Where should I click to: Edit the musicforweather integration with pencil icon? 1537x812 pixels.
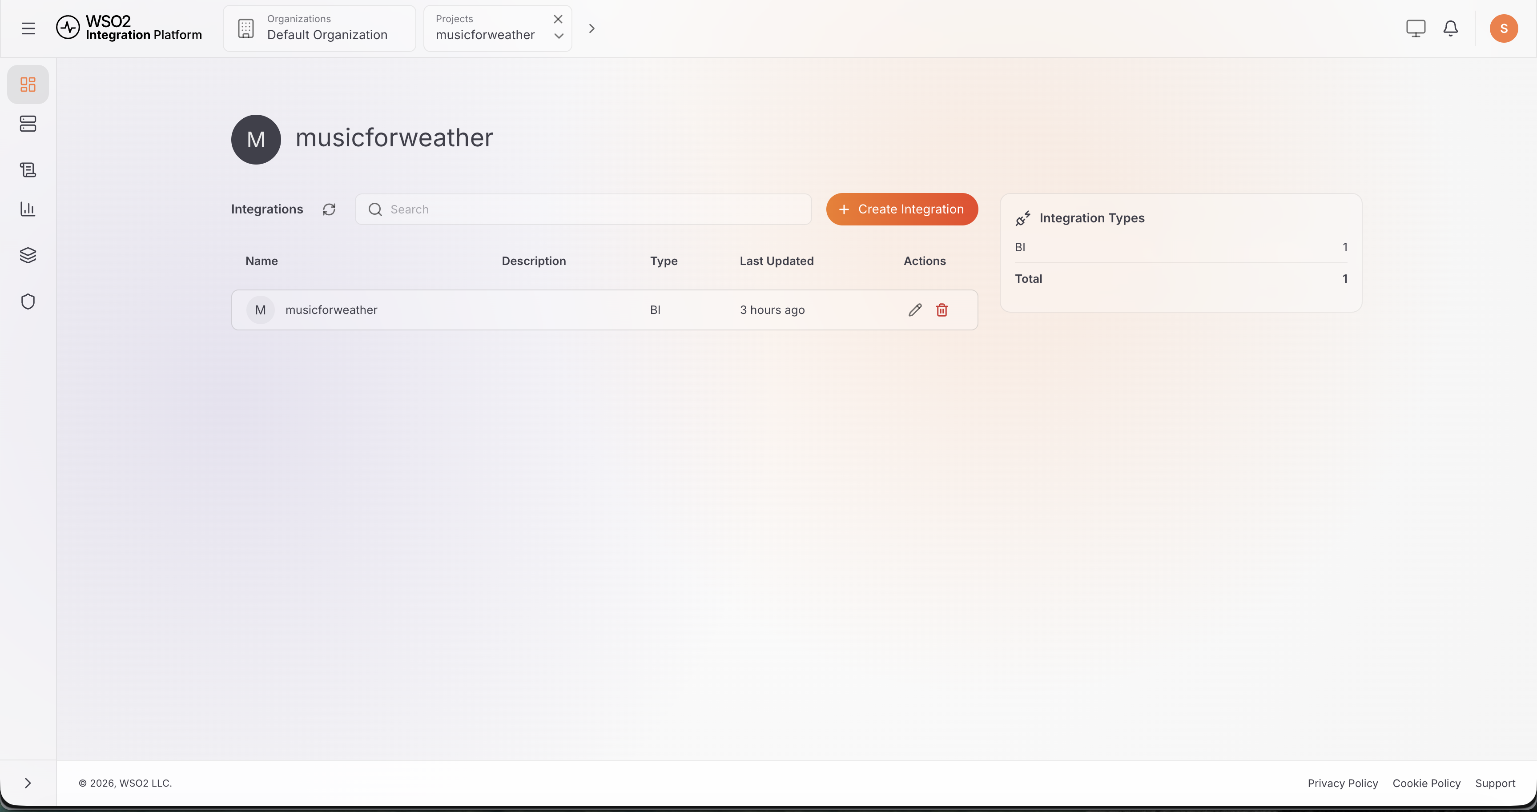point(915,310)
